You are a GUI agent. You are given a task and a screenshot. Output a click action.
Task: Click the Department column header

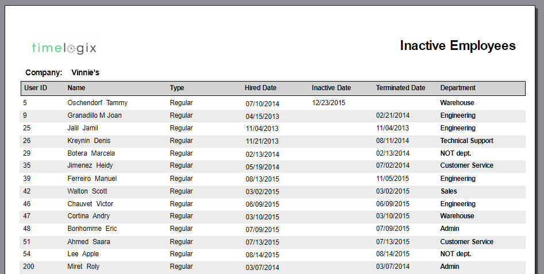tap(458, 88)
